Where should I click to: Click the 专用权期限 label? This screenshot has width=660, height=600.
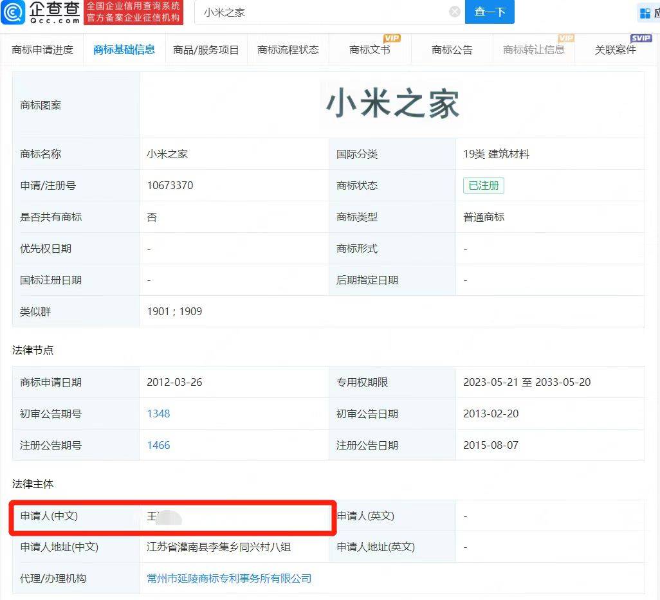coord(362,382)
